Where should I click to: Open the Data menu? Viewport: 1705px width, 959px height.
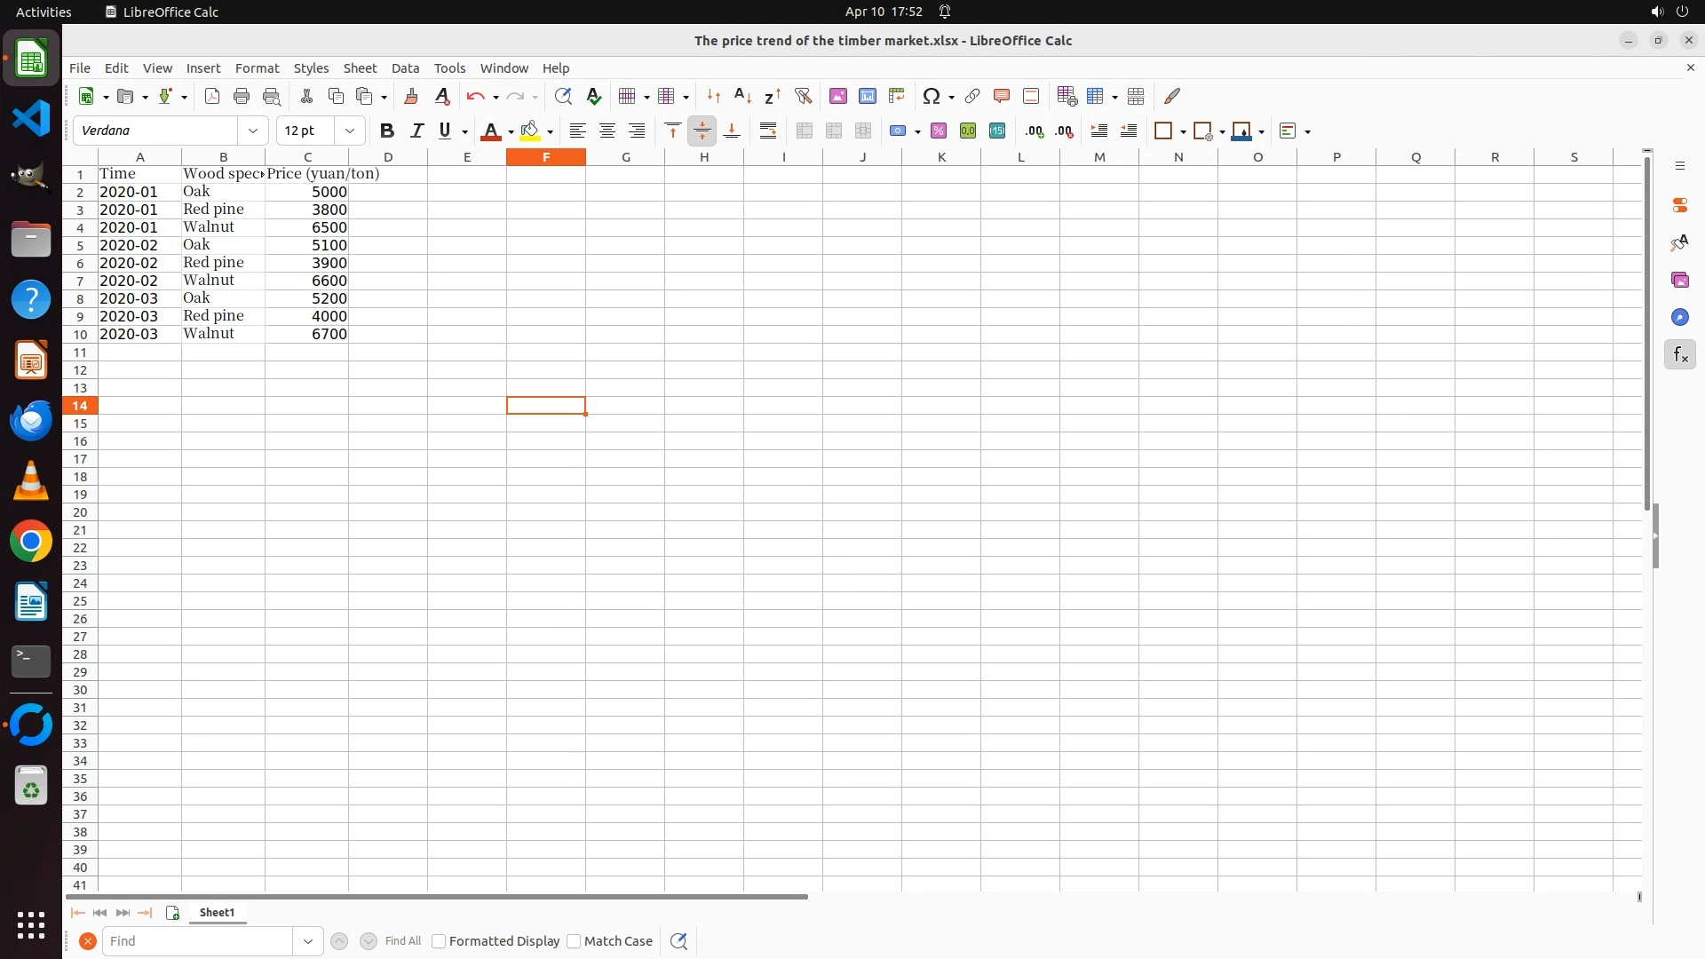point(405,67)
